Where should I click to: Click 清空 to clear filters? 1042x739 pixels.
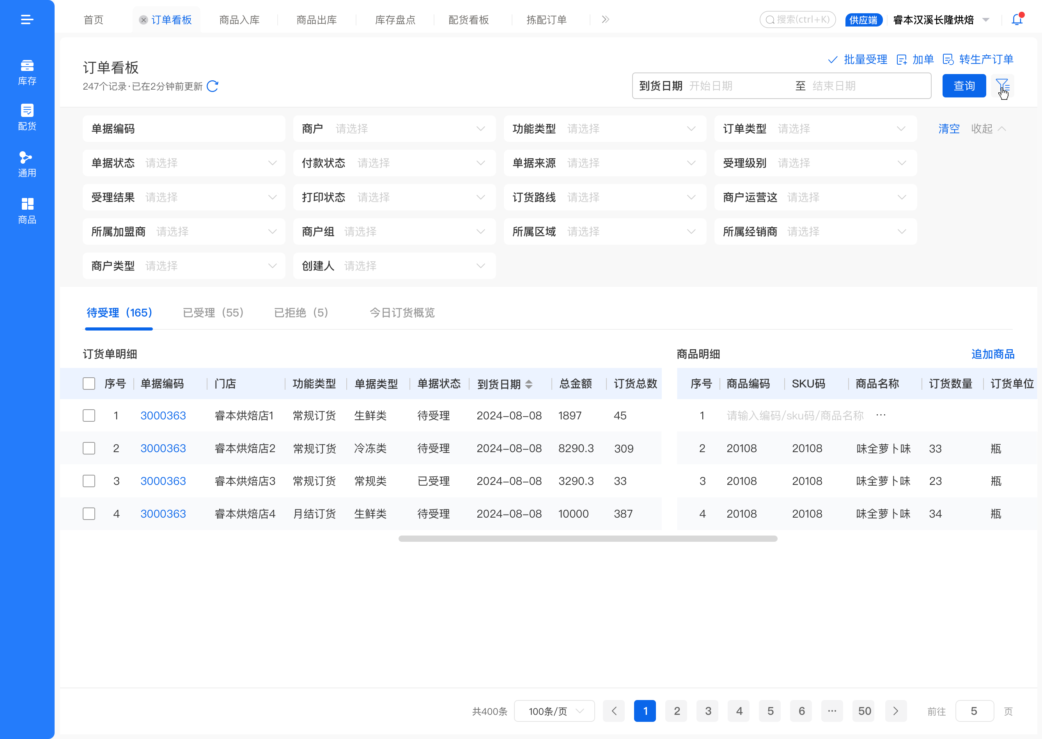click(949, 129)
